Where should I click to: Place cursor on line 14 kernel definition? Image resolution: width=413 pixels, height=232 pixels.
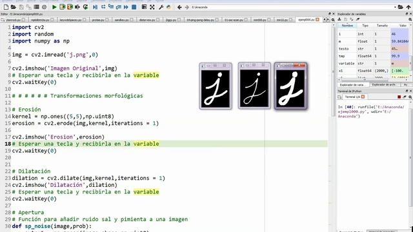click(63, 116)
